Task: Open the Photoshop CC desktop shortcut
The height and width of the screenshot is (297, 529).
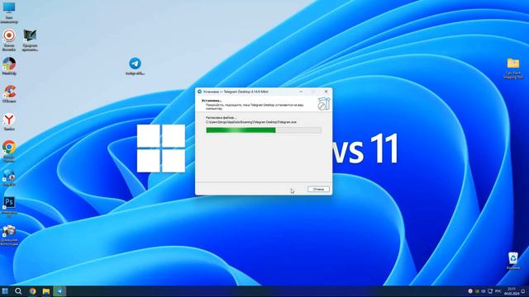Action: (9, 207)
